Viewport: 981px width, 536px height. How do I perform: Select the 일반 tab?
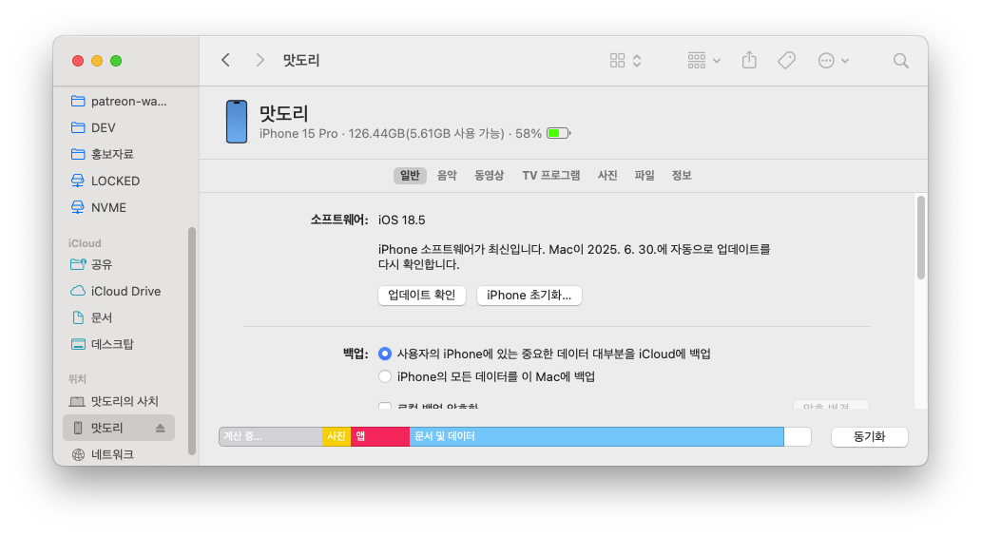point(410,175)
